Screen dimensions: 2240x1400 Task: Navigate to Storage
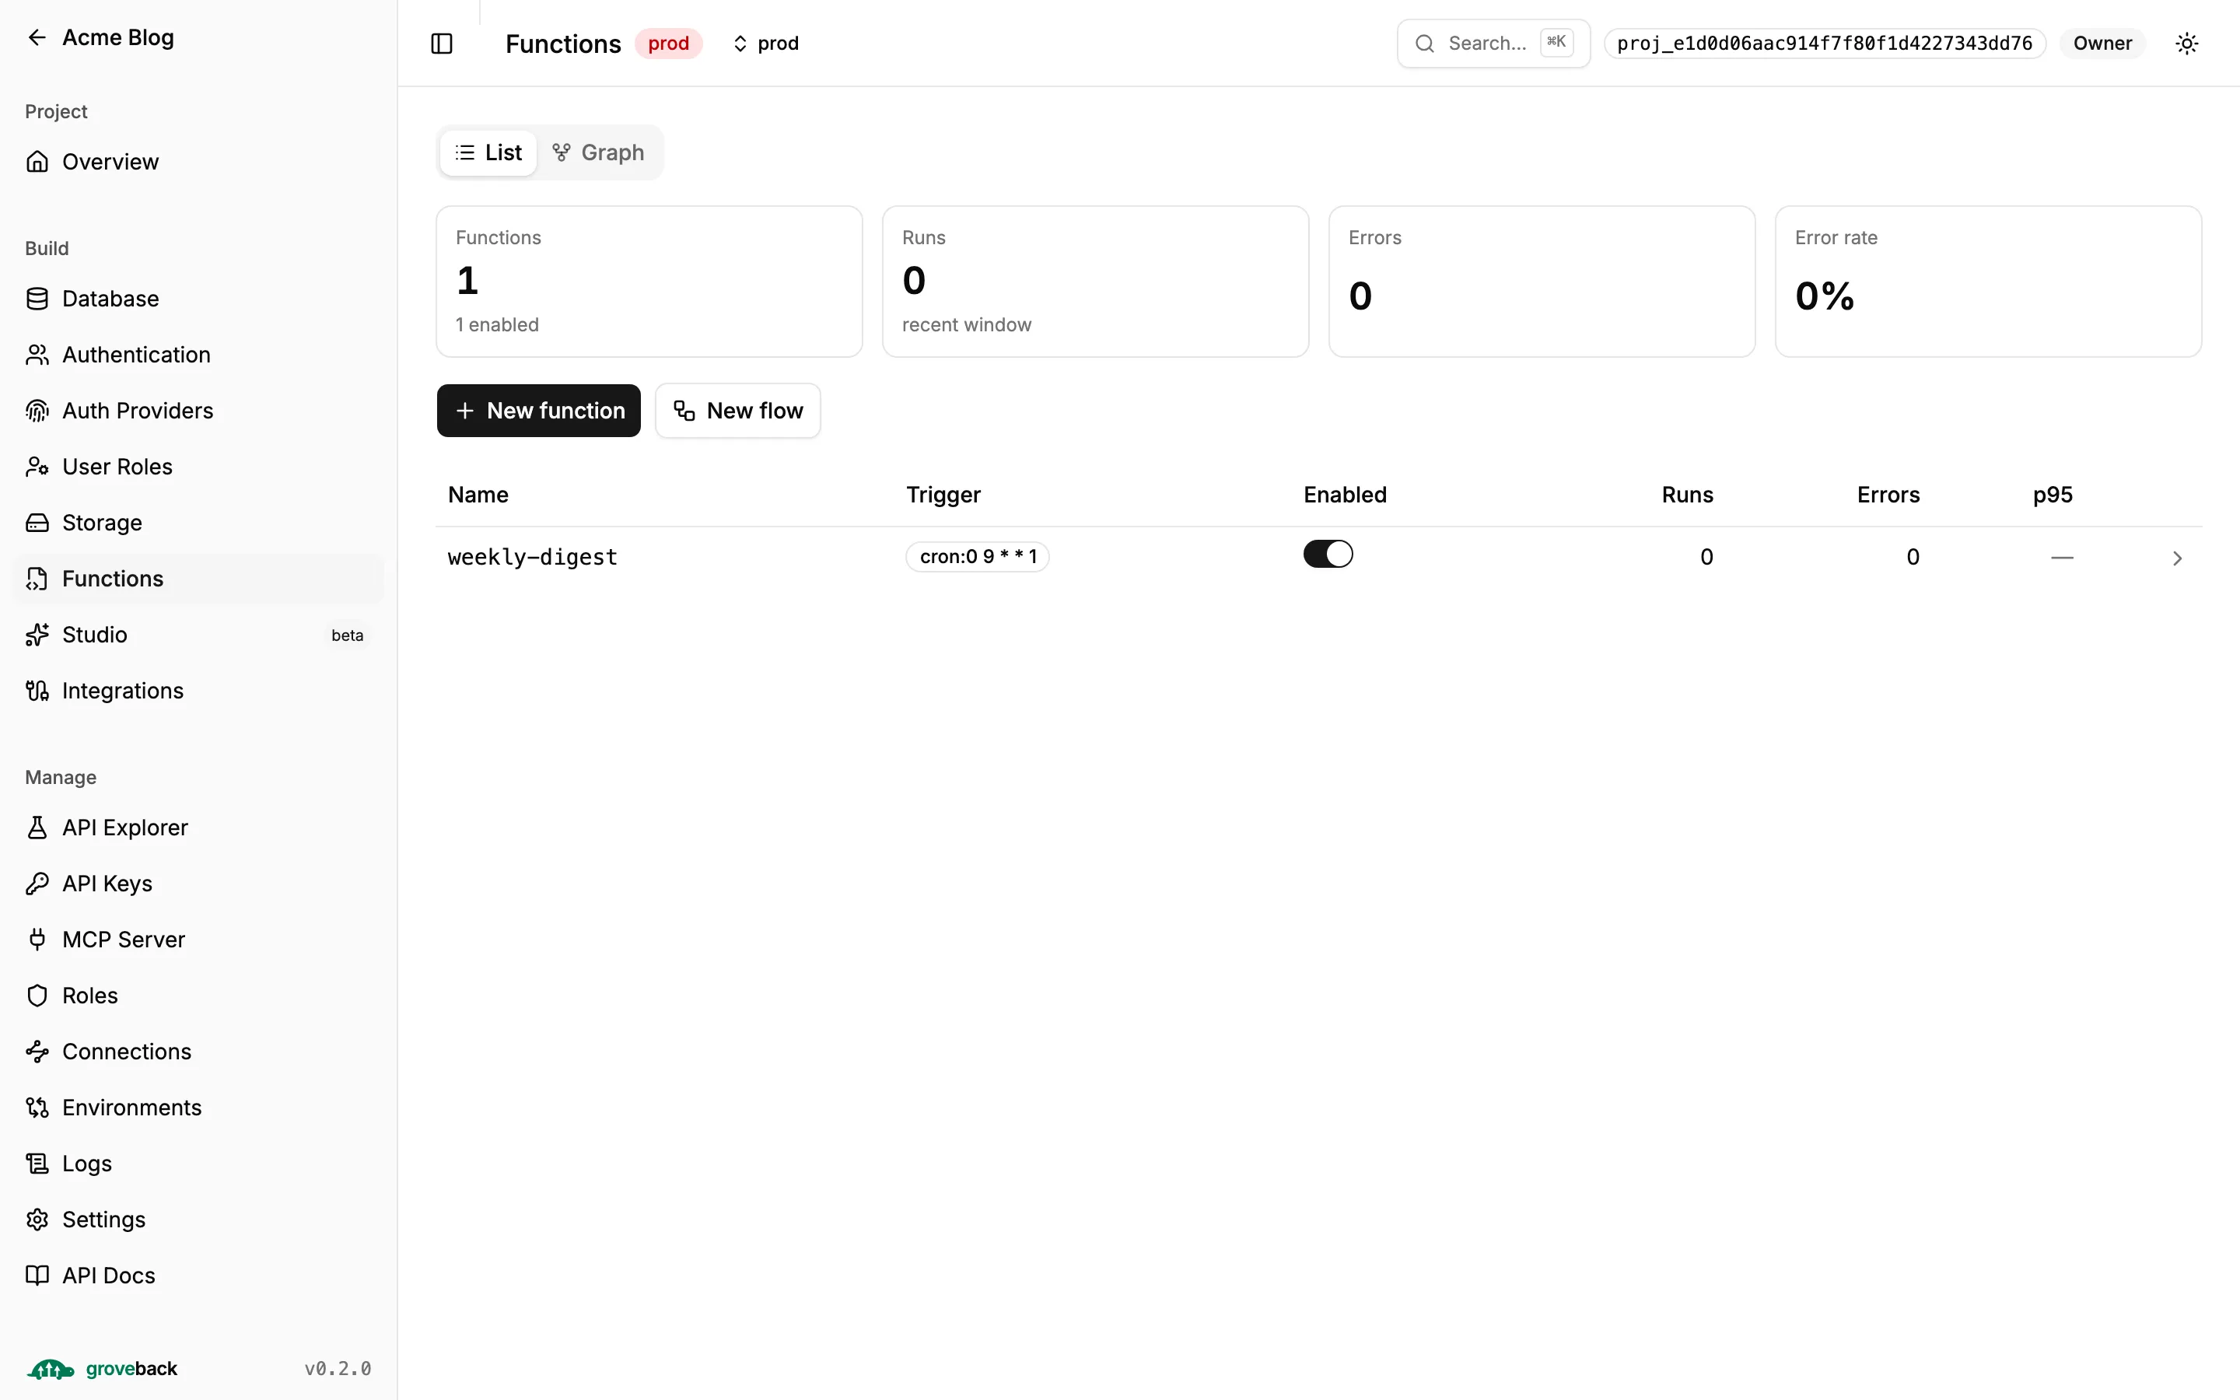[x=198, y=523]
